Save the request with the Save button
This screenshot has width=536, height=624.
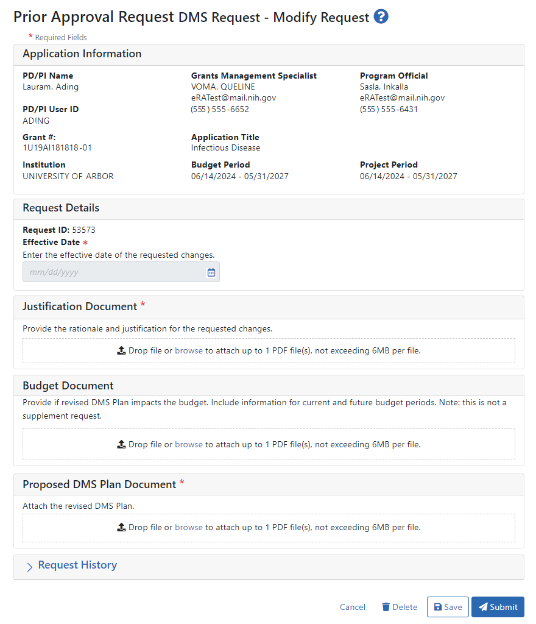coord(448,607)
